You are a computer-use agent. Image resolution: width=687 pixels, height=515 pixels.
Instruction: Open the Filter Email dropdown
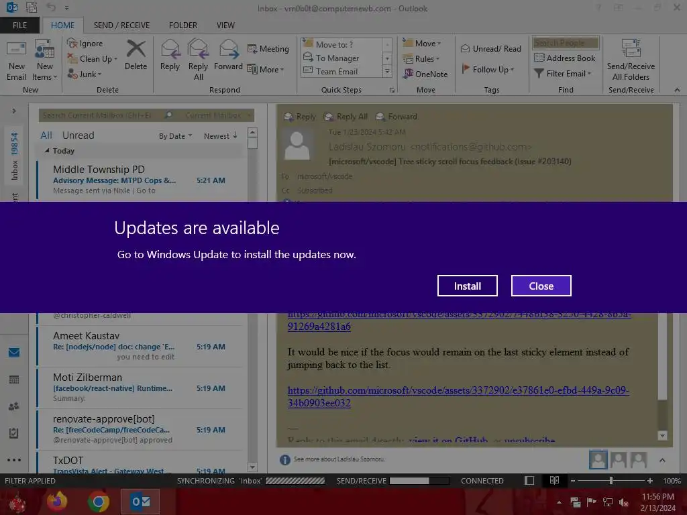point(563,74)
